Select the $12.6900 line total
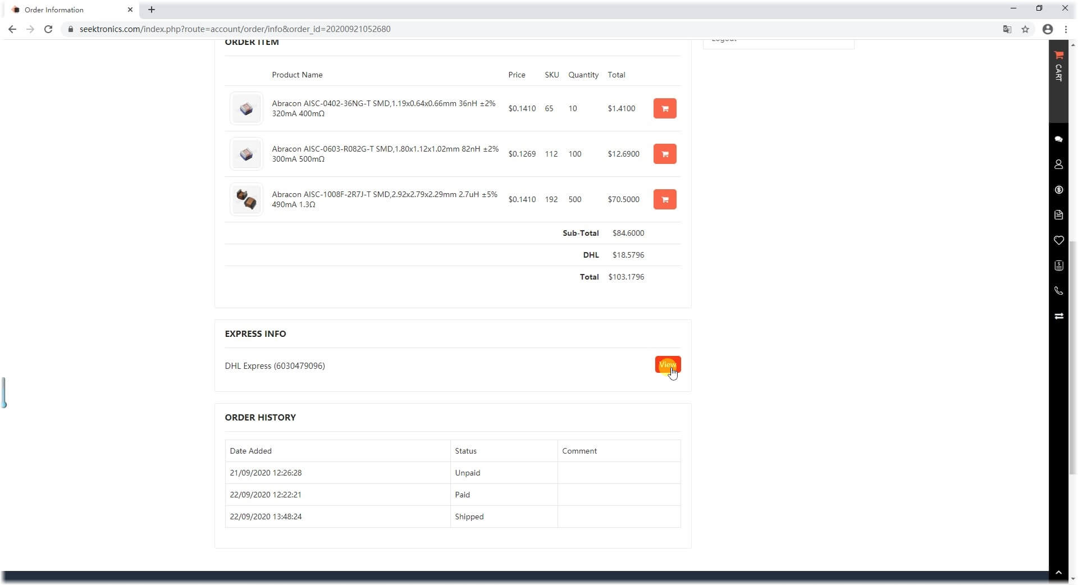1078x585 pixels. [623, 154]
